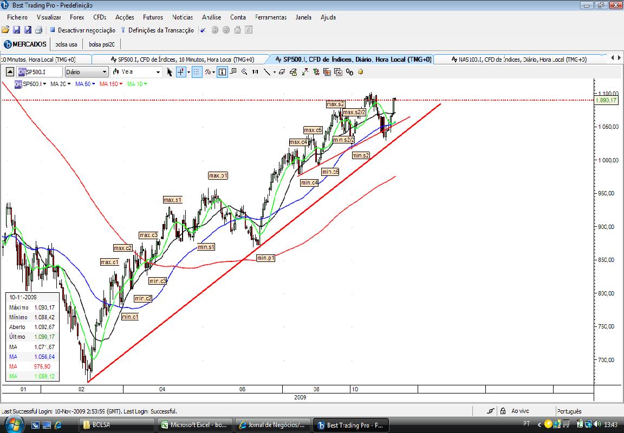Open the SP500.I legend dropdown
Image resolution: width=624 pixels, height=433 pixels.
[x=44, y=84]
